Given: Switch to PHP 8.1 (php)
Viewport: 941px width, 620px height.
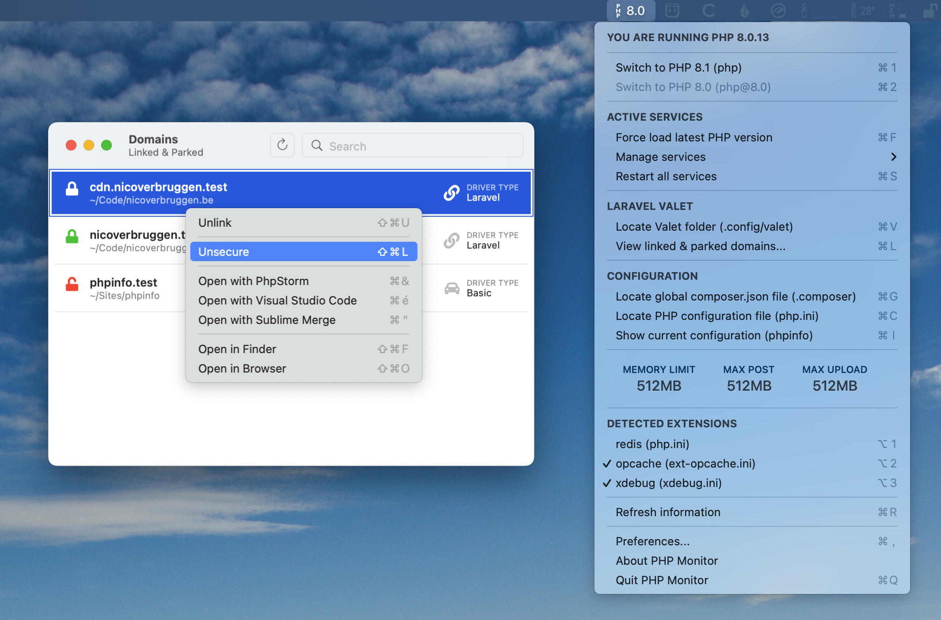Looking at the screenshot, I should coord(752,68).
